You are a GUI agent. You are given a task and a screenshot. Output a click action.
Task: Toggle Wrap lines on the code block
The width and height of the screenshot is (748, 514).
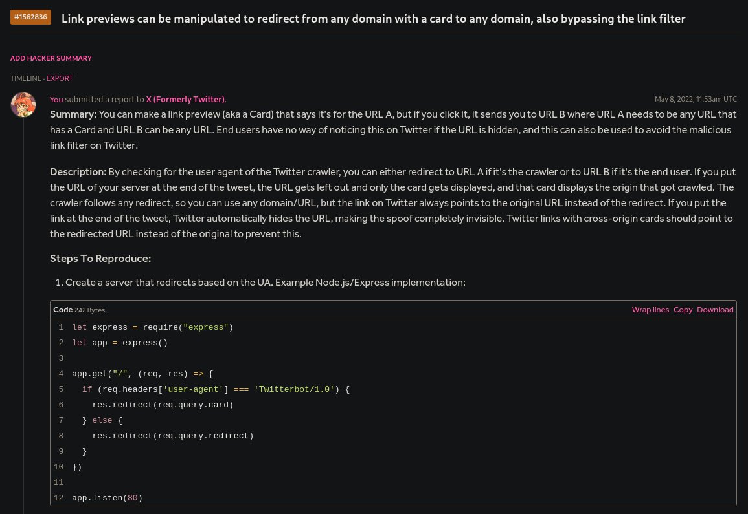point(650,310)
